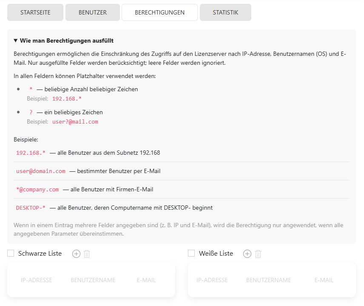This screenshot has height=306, width=364.
Task: Enable the Weiße Liste checkbox
Action: point(191,254)
